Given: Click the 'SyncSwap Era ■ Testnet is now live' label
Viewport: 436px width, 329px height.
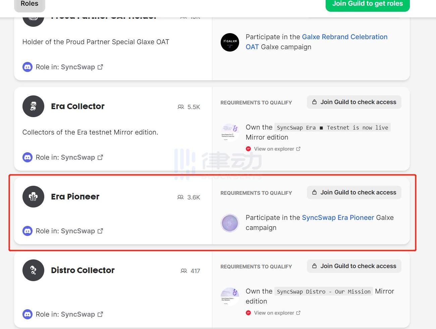Looking at the screenshot, I should coord(332,128).
